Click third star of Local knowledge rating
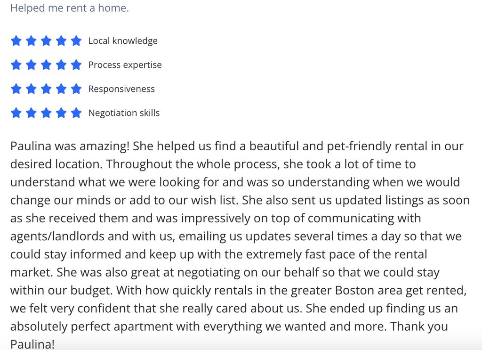 [46, 41]
